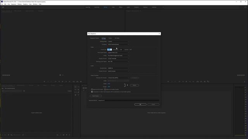Switch to Tracks tab in dialog
Screen dimensions: 248x139
click(110, 38)
